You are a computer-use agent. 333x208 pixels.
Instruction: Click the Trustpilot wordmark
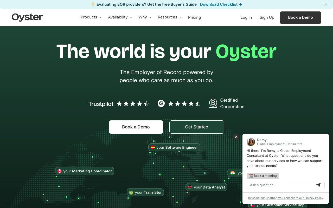pyautogui.click(x=101, y=104)
